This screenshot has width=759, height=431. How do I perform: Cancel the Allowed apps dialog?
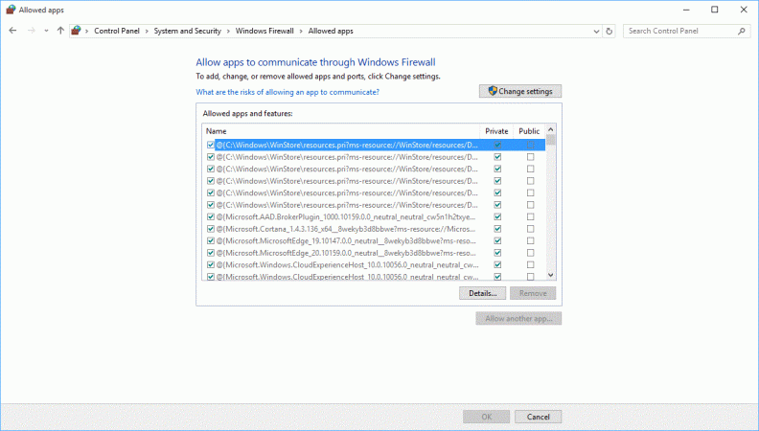tap(539, 417)
